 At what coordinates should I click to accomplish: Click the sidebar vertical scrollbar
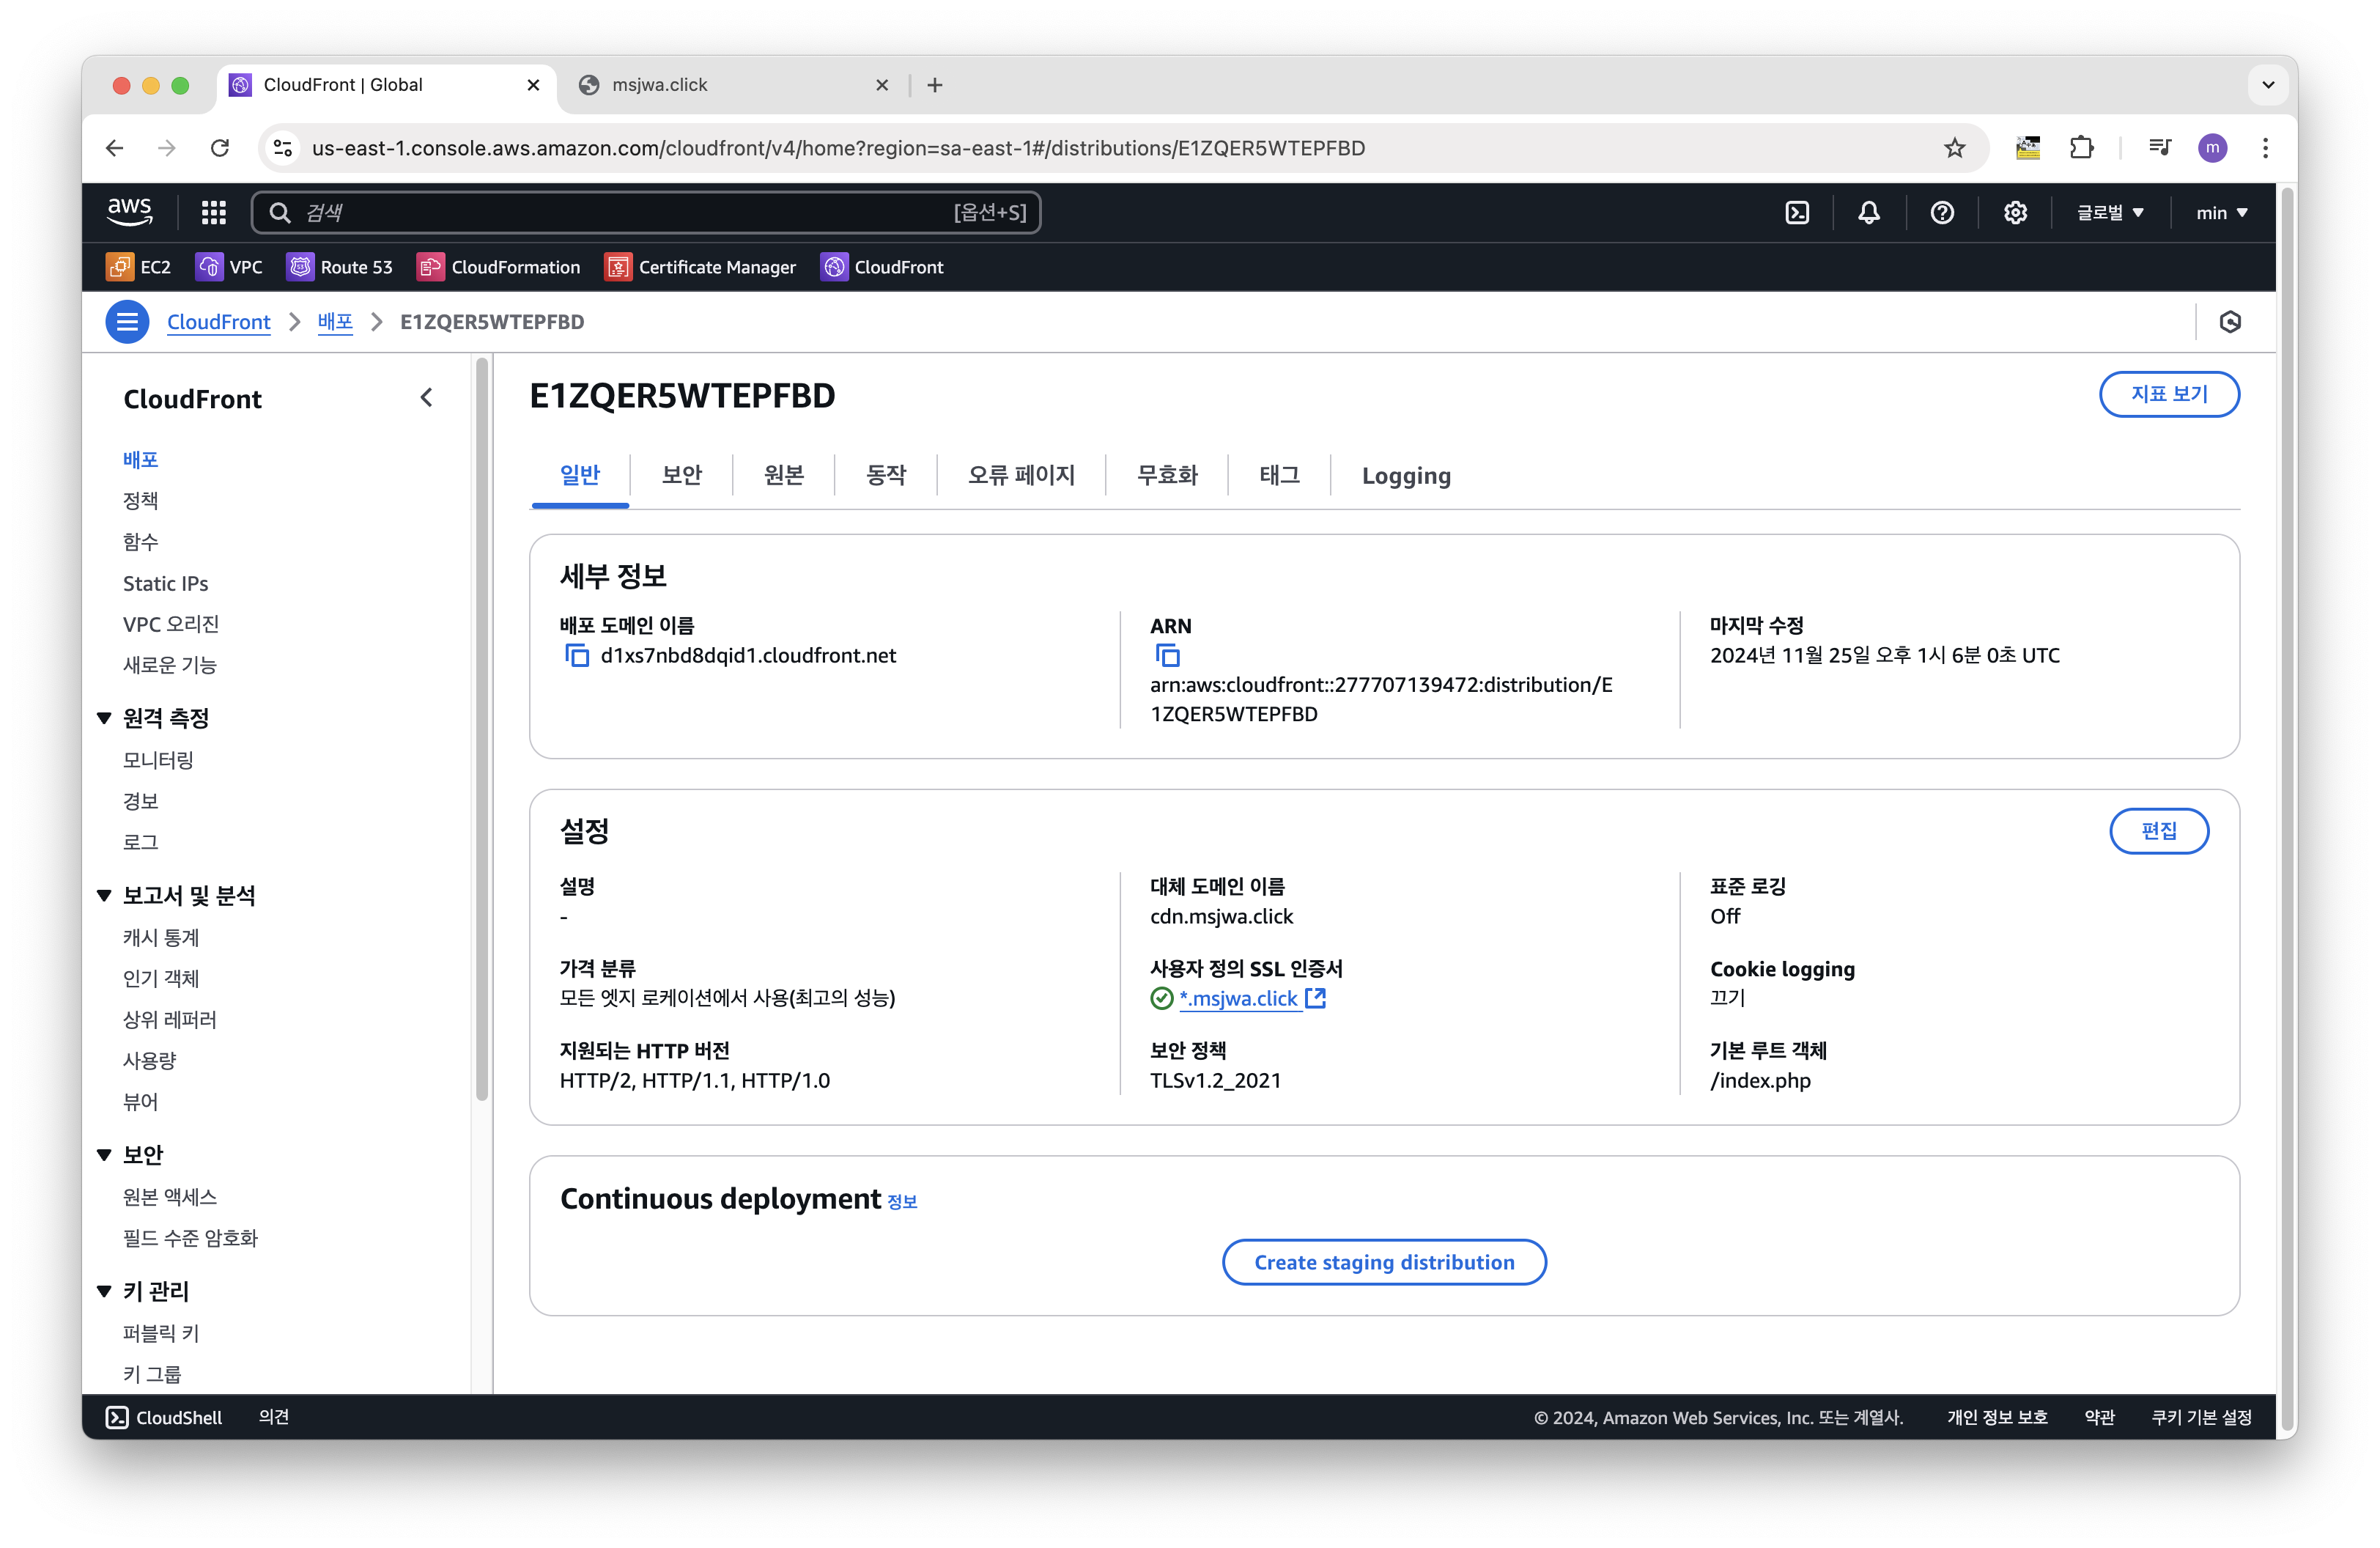pos(482,730)
